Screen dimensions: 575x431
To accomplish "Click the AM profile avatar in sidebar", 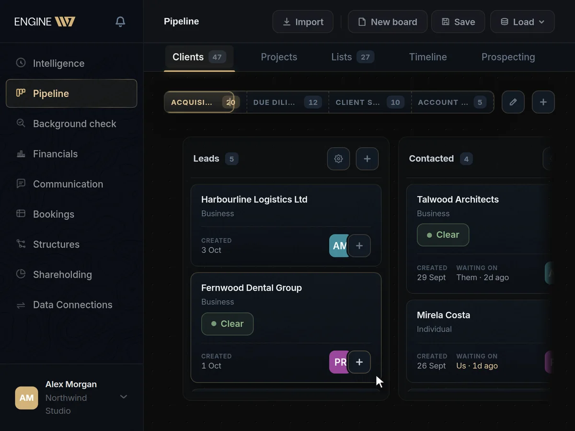I will tap(26, 397).
